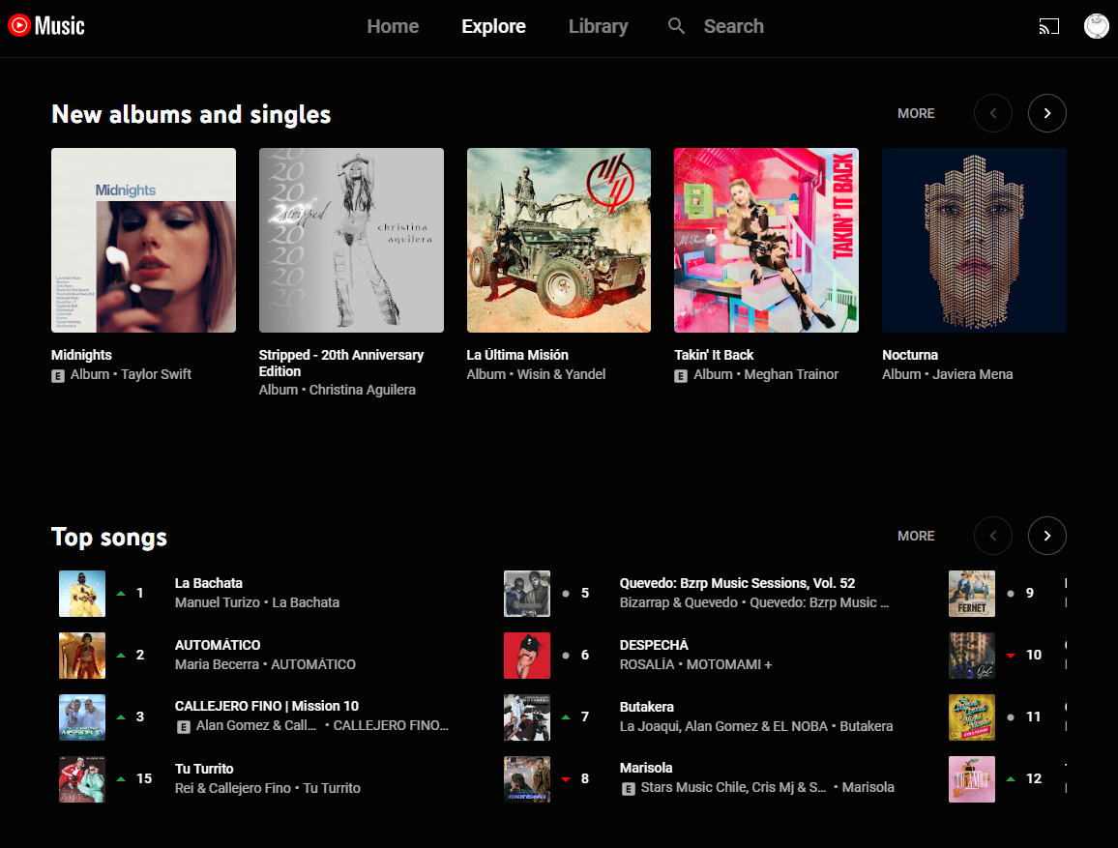This screenshot has height=848, width=1118.
Task: Play the rank 11 song thumbnail
Action: coord(972,717)
